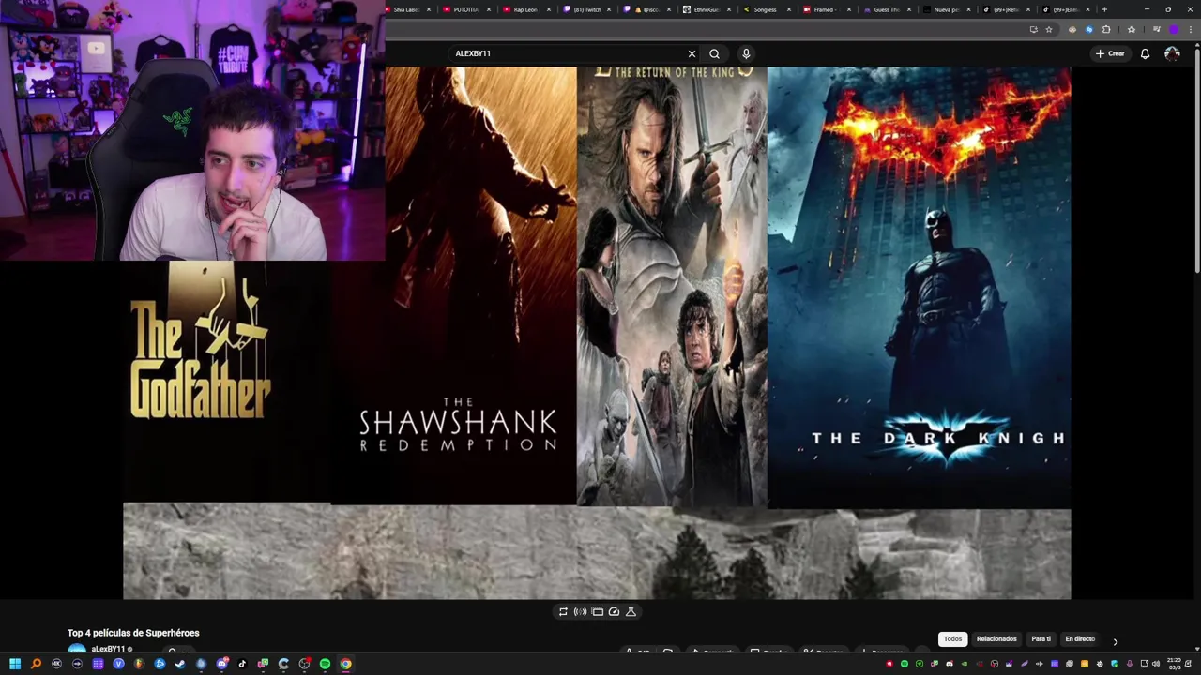Open a new browser tab with plus
Image resolution: width=1201 pixels, height=675 pixels.
click(x=1104, y=9)
